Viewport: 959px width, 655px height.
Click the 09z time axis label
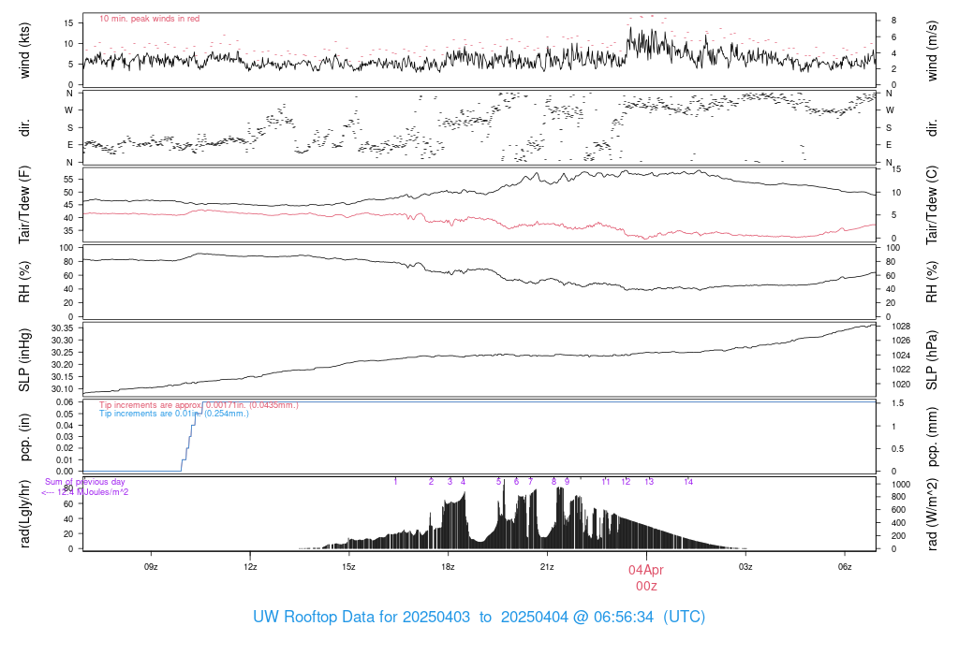(x=151, y=566)
